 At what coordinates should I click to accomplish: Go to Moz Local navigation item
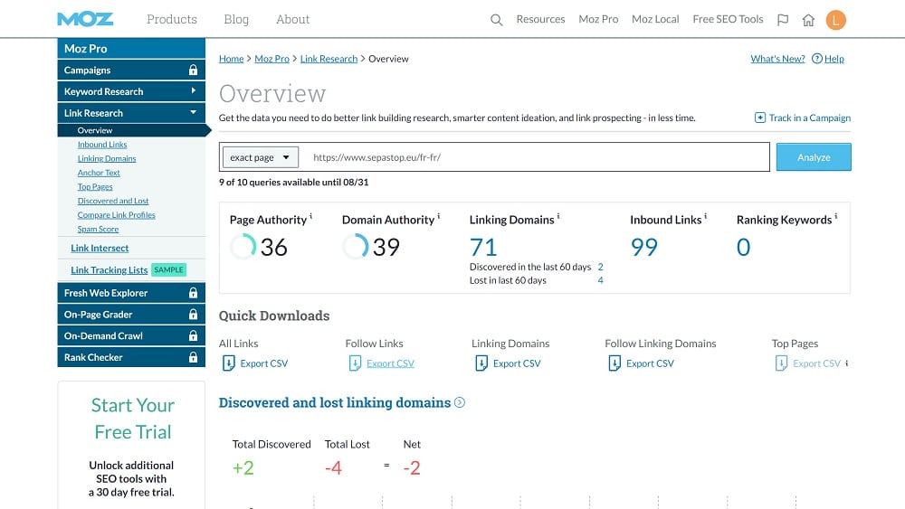pos(655,19)
